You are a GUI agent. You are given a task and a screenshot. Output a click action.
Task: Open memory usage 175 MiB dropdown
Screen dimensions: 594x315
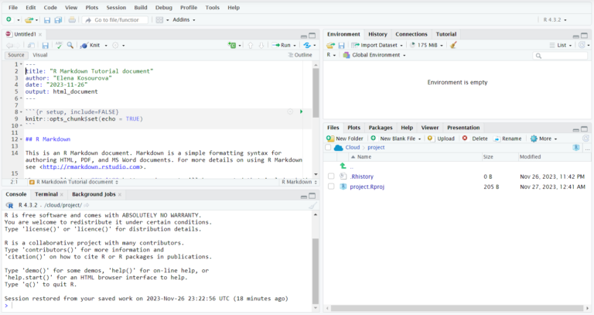coord(427,45)
